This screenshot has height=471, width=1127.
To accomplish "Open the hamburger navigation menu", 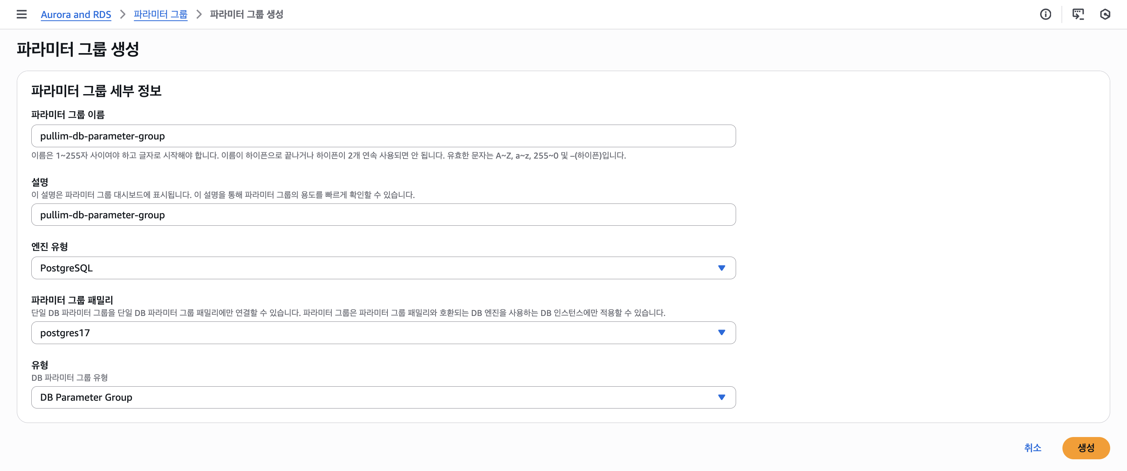I will pyautogui.click(x=22, y=14).
